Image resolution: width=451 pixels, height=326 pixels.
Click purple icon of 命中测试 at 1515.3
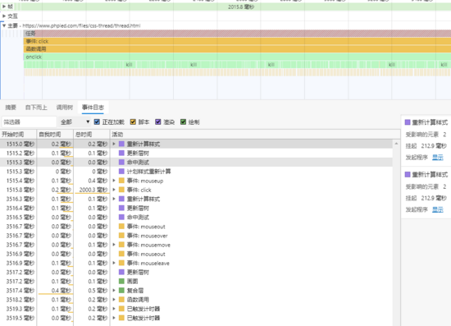(x=121, y=163)
